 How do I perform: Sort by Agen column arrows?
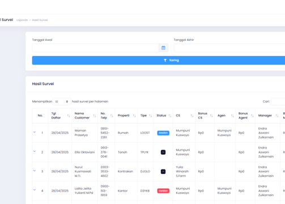232,116
